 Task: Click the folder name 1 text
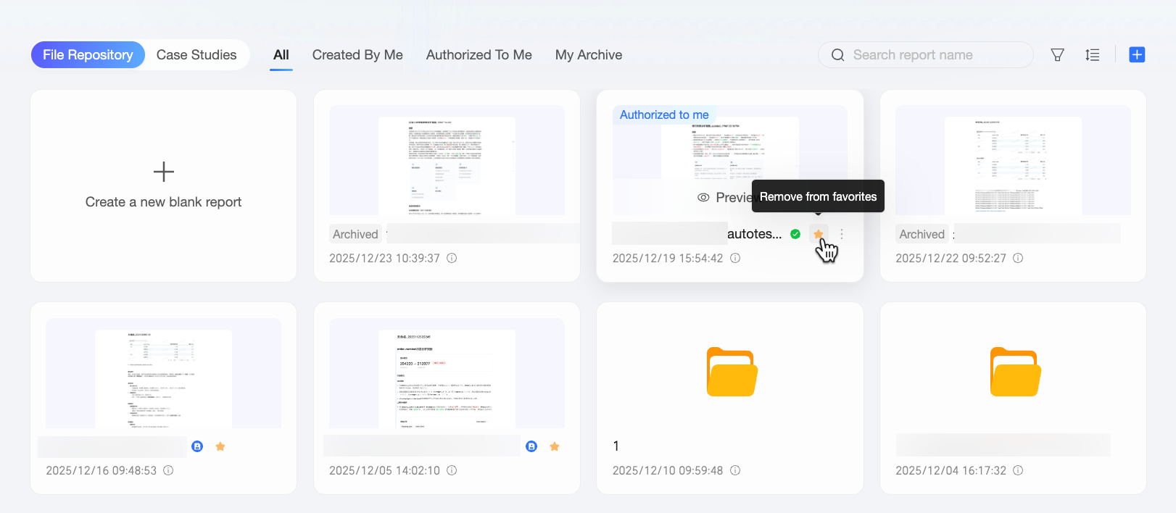point(616,446)
